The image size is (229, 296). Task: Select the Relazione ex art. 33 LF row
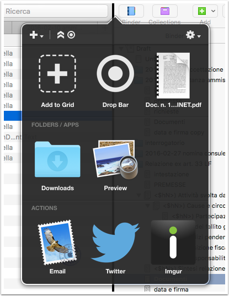tap(178, 164)
